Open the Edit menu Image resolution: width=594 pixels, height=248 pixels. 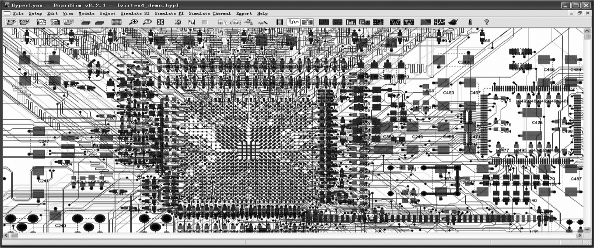[x=52, y=13]
